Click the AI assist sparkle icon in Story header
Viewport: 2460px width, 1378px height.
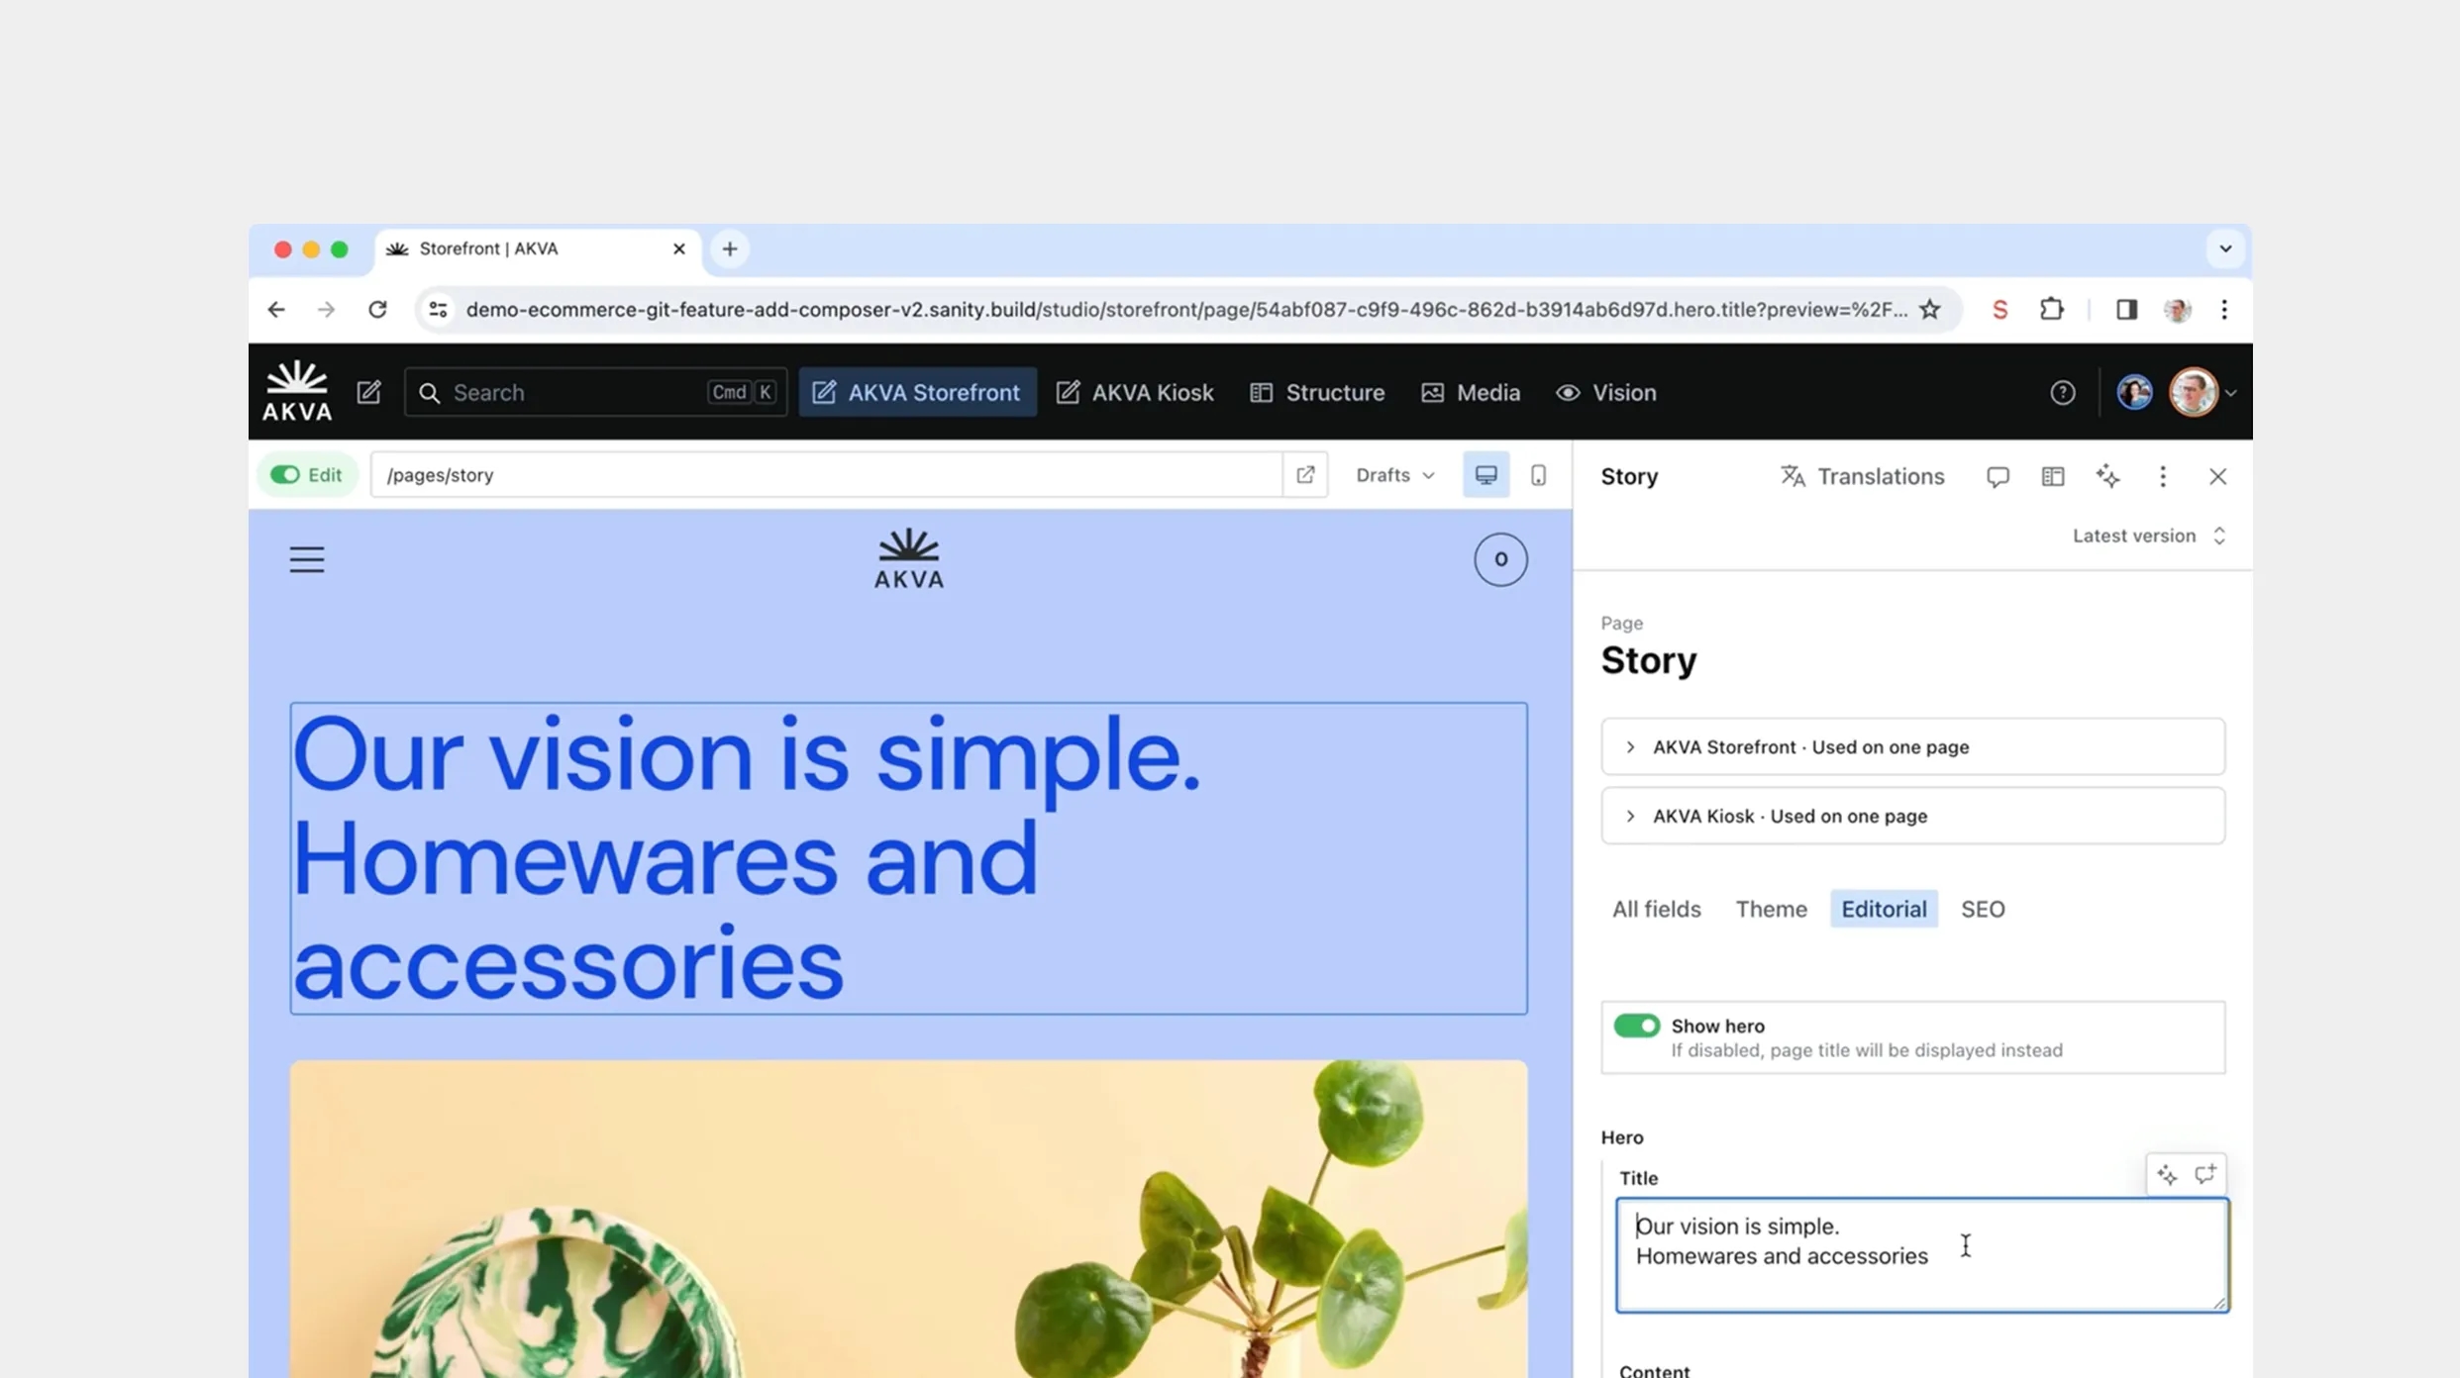(2107, 477)
